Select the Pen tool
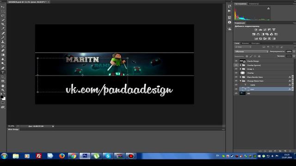296x166 pixels. pos(3,68)
